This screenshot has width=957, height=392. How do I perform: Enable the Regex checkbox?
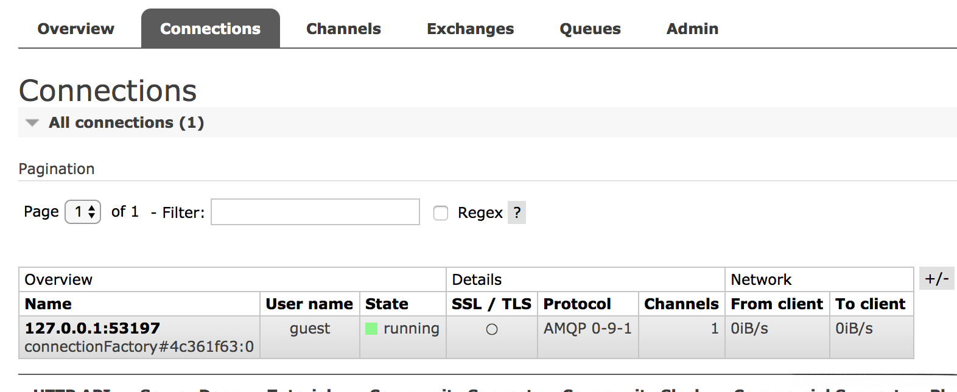pyautogui.click(x=441, y=212)
